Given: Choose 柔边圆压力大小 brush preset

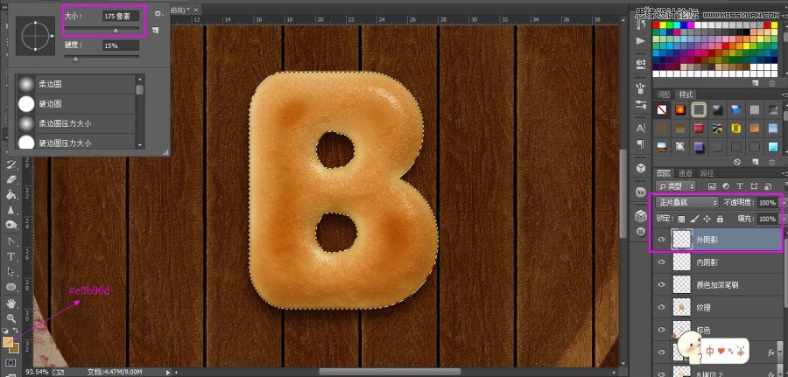Looking at the screenshot, I should (x=75, y=123).
